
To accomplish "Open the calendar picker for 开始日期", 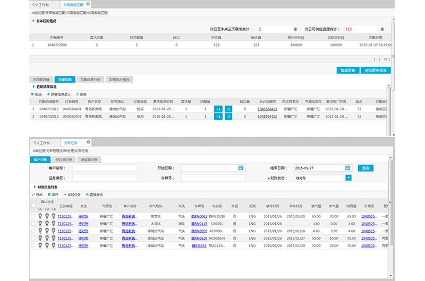I will (241, 168).
